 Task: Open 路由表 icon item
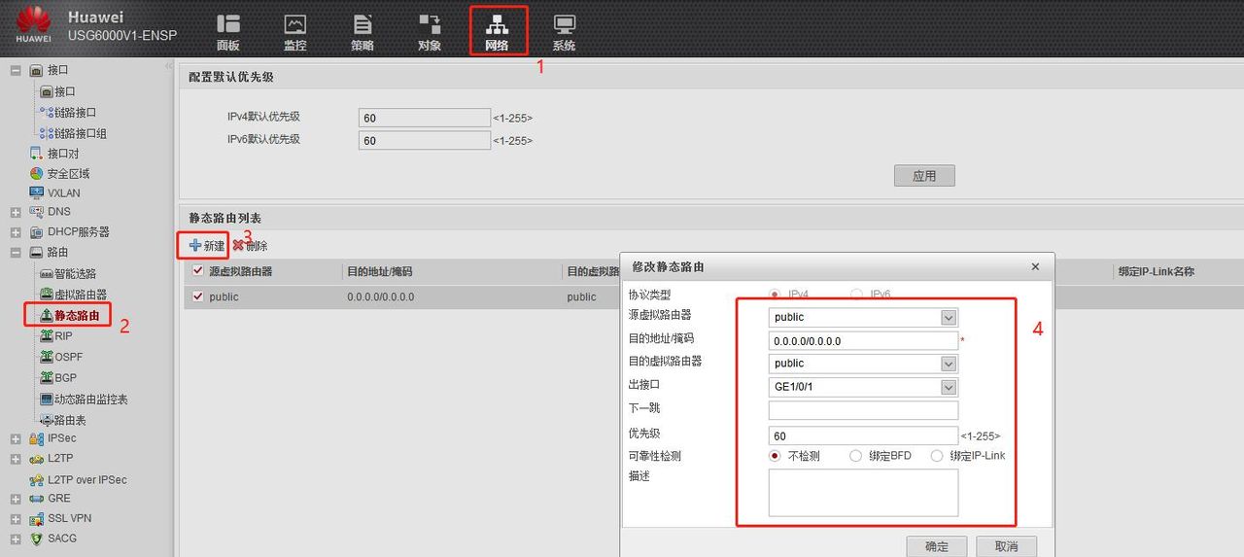(x=46, y=420)
